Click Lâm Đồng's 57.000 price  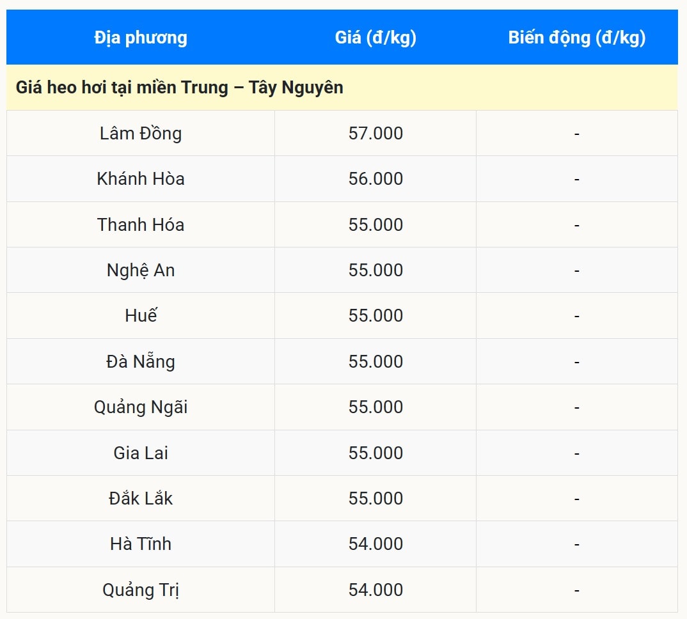pyautogui.click(x=375, y=134)
